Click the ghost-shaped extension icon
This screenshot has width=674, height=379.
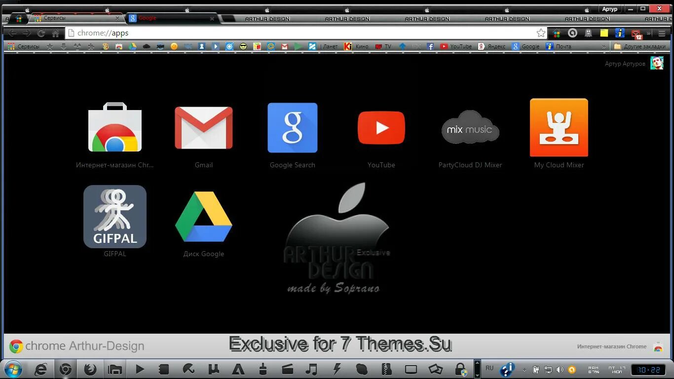pos(588,33)
